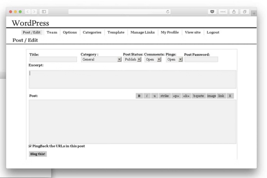Click the browser address bar
Viewport: 267px width, 178px height.
tap(119, 12)
